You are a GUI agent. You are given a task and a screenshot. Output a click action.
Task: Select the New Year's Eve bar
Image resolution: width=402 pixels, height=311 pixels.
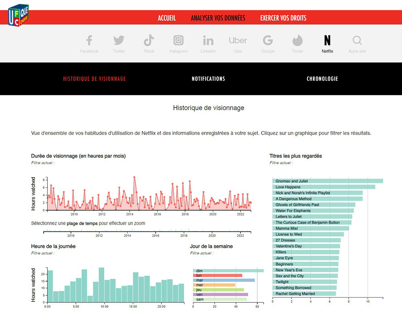(x=305, y=270)
